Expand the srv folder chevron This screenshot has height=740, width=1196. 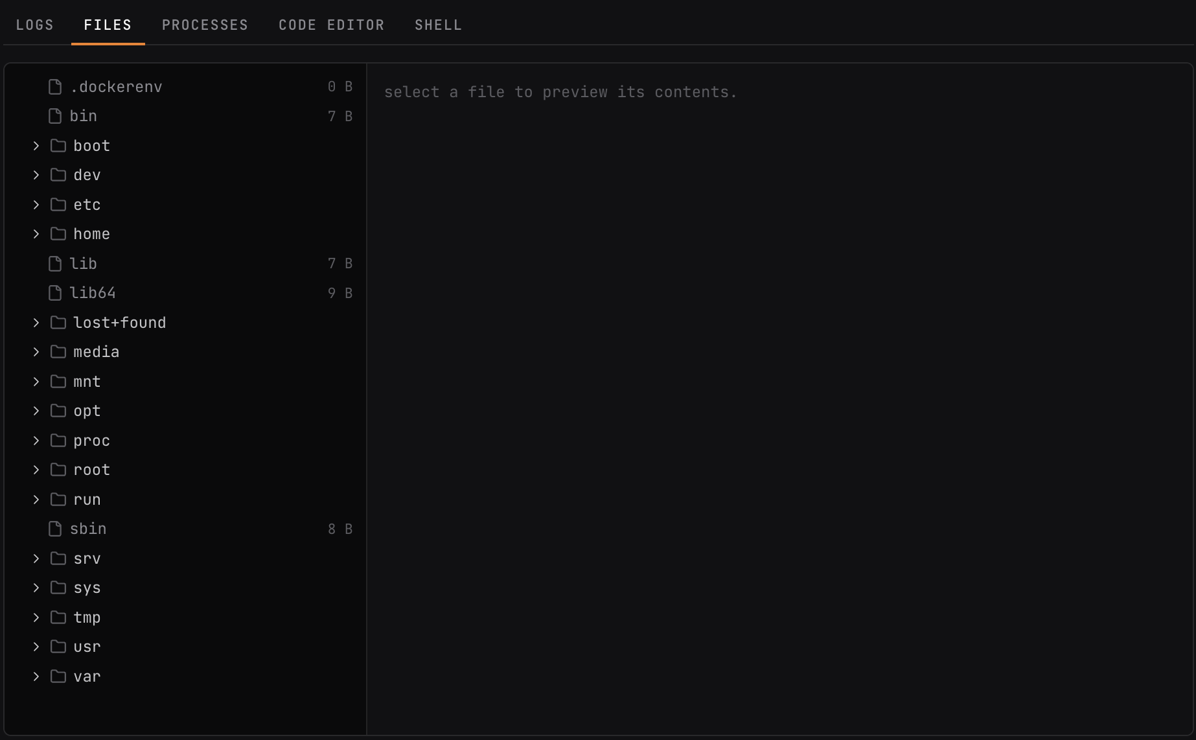pyautogui.click(x=36, y=559)
